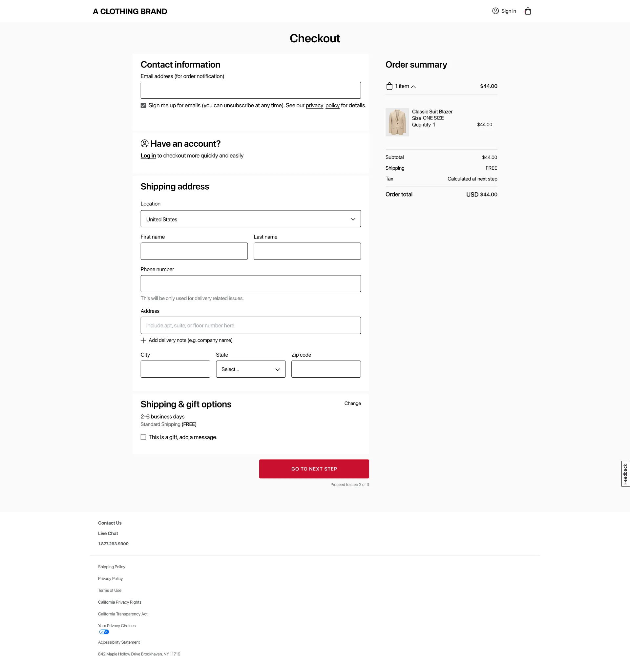Click the Classic Suit Blazer thumbnail
Viewport: 630px width, 665px height.
tap(397, 122)
